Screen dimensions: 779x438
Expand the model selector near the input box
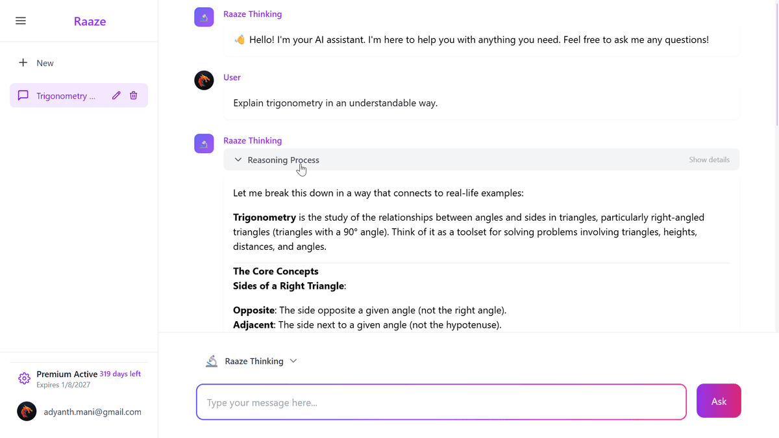[x=293, y=361]
